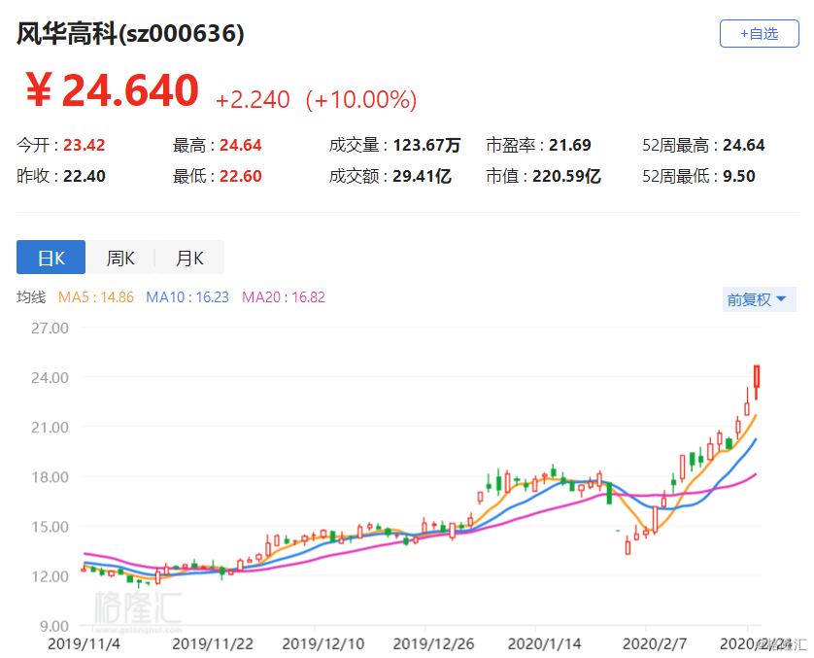This screenshot has height=658, width=814.
Task: Switch to the 周K tab
Action: [120, 257]
